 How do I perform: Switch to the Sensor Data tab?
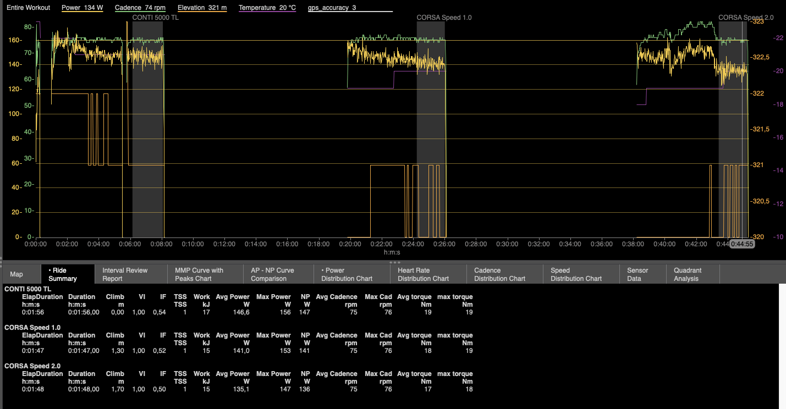tap(637, 274)
